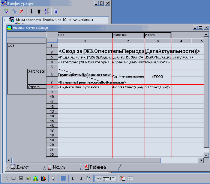This screenshot has width=210, height=184.
Task: Click the ИТОГО cell in the table
Action: pos(157,76)
